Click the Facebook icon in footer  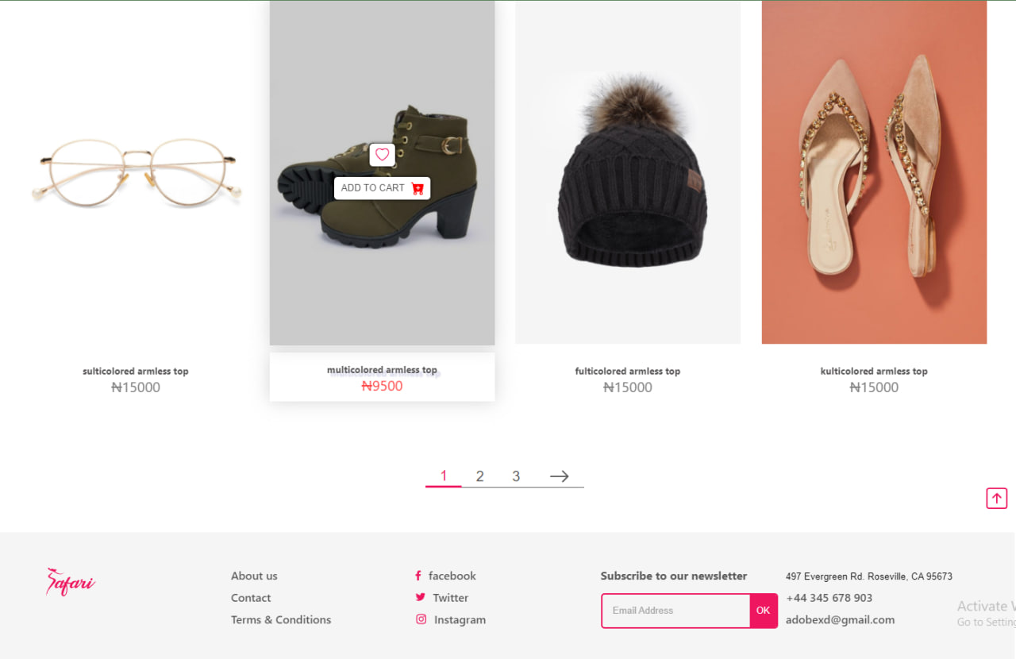(x=418, y=576)
